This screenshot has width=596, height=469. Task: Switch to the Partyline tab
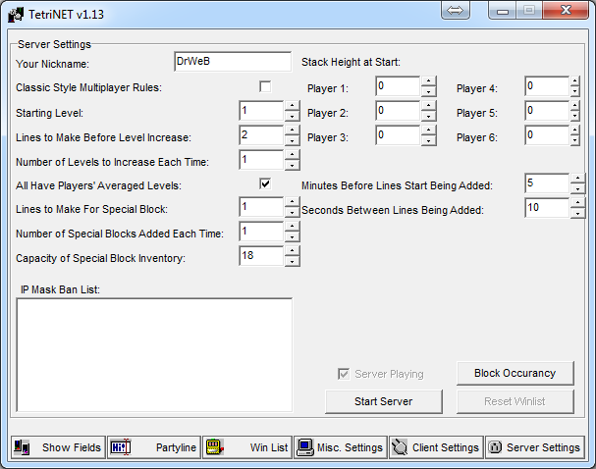pyautogui.click(x=154, y=447)
